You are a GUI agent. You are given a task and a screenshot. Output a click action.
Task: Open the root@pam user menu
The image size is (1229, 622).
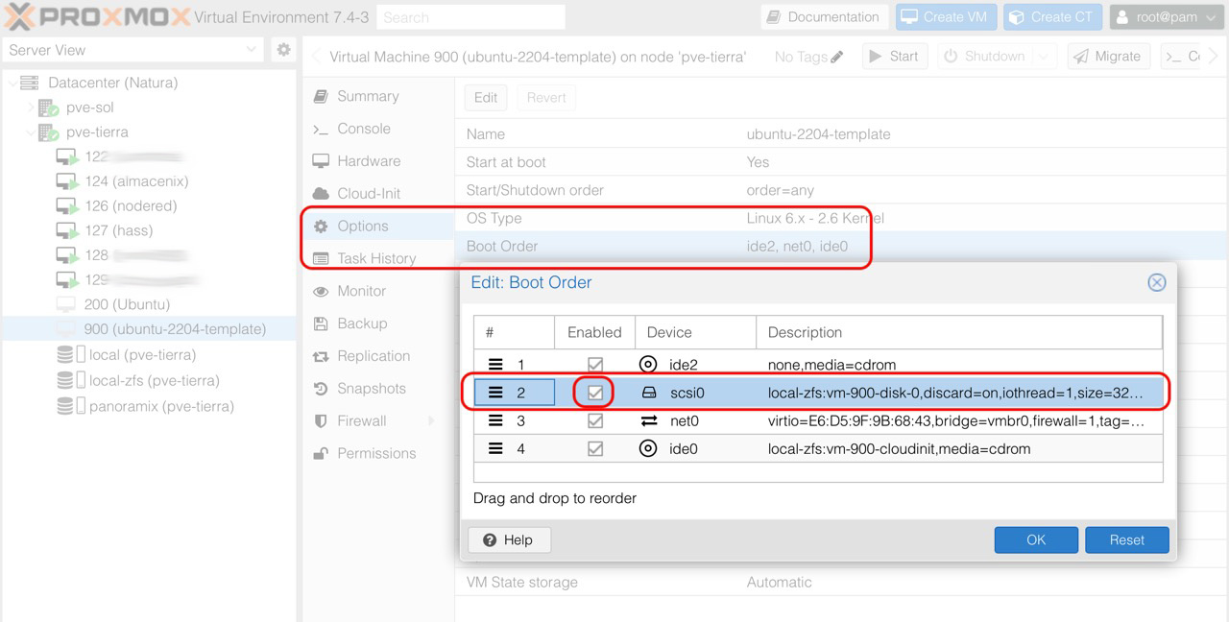coord(1167,17)
